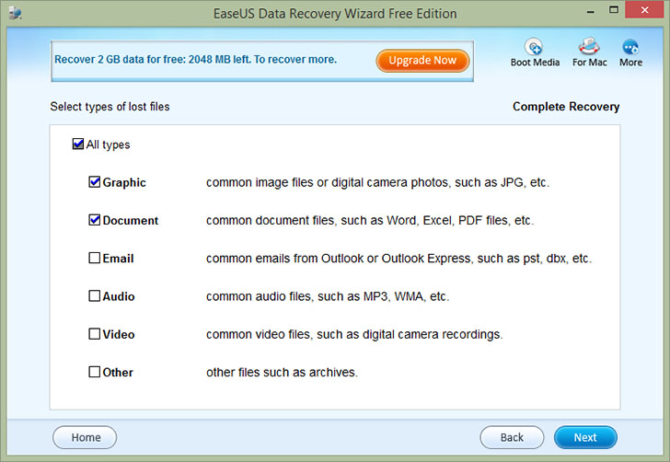670x462 pixels.
Task: Enable the Video file type checkbox
Action: click(x=94, y=334)
